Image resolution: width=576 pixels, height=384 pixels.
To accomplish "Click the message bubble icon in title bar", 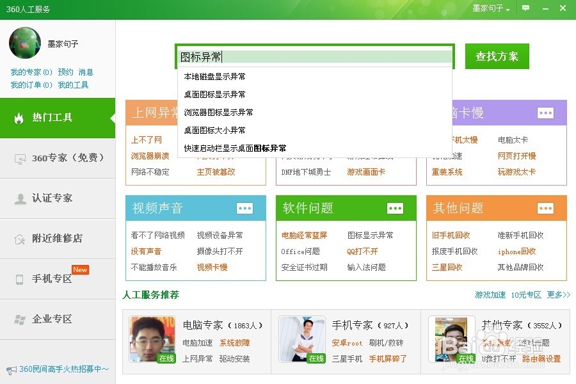I will (x=525, y=8).
